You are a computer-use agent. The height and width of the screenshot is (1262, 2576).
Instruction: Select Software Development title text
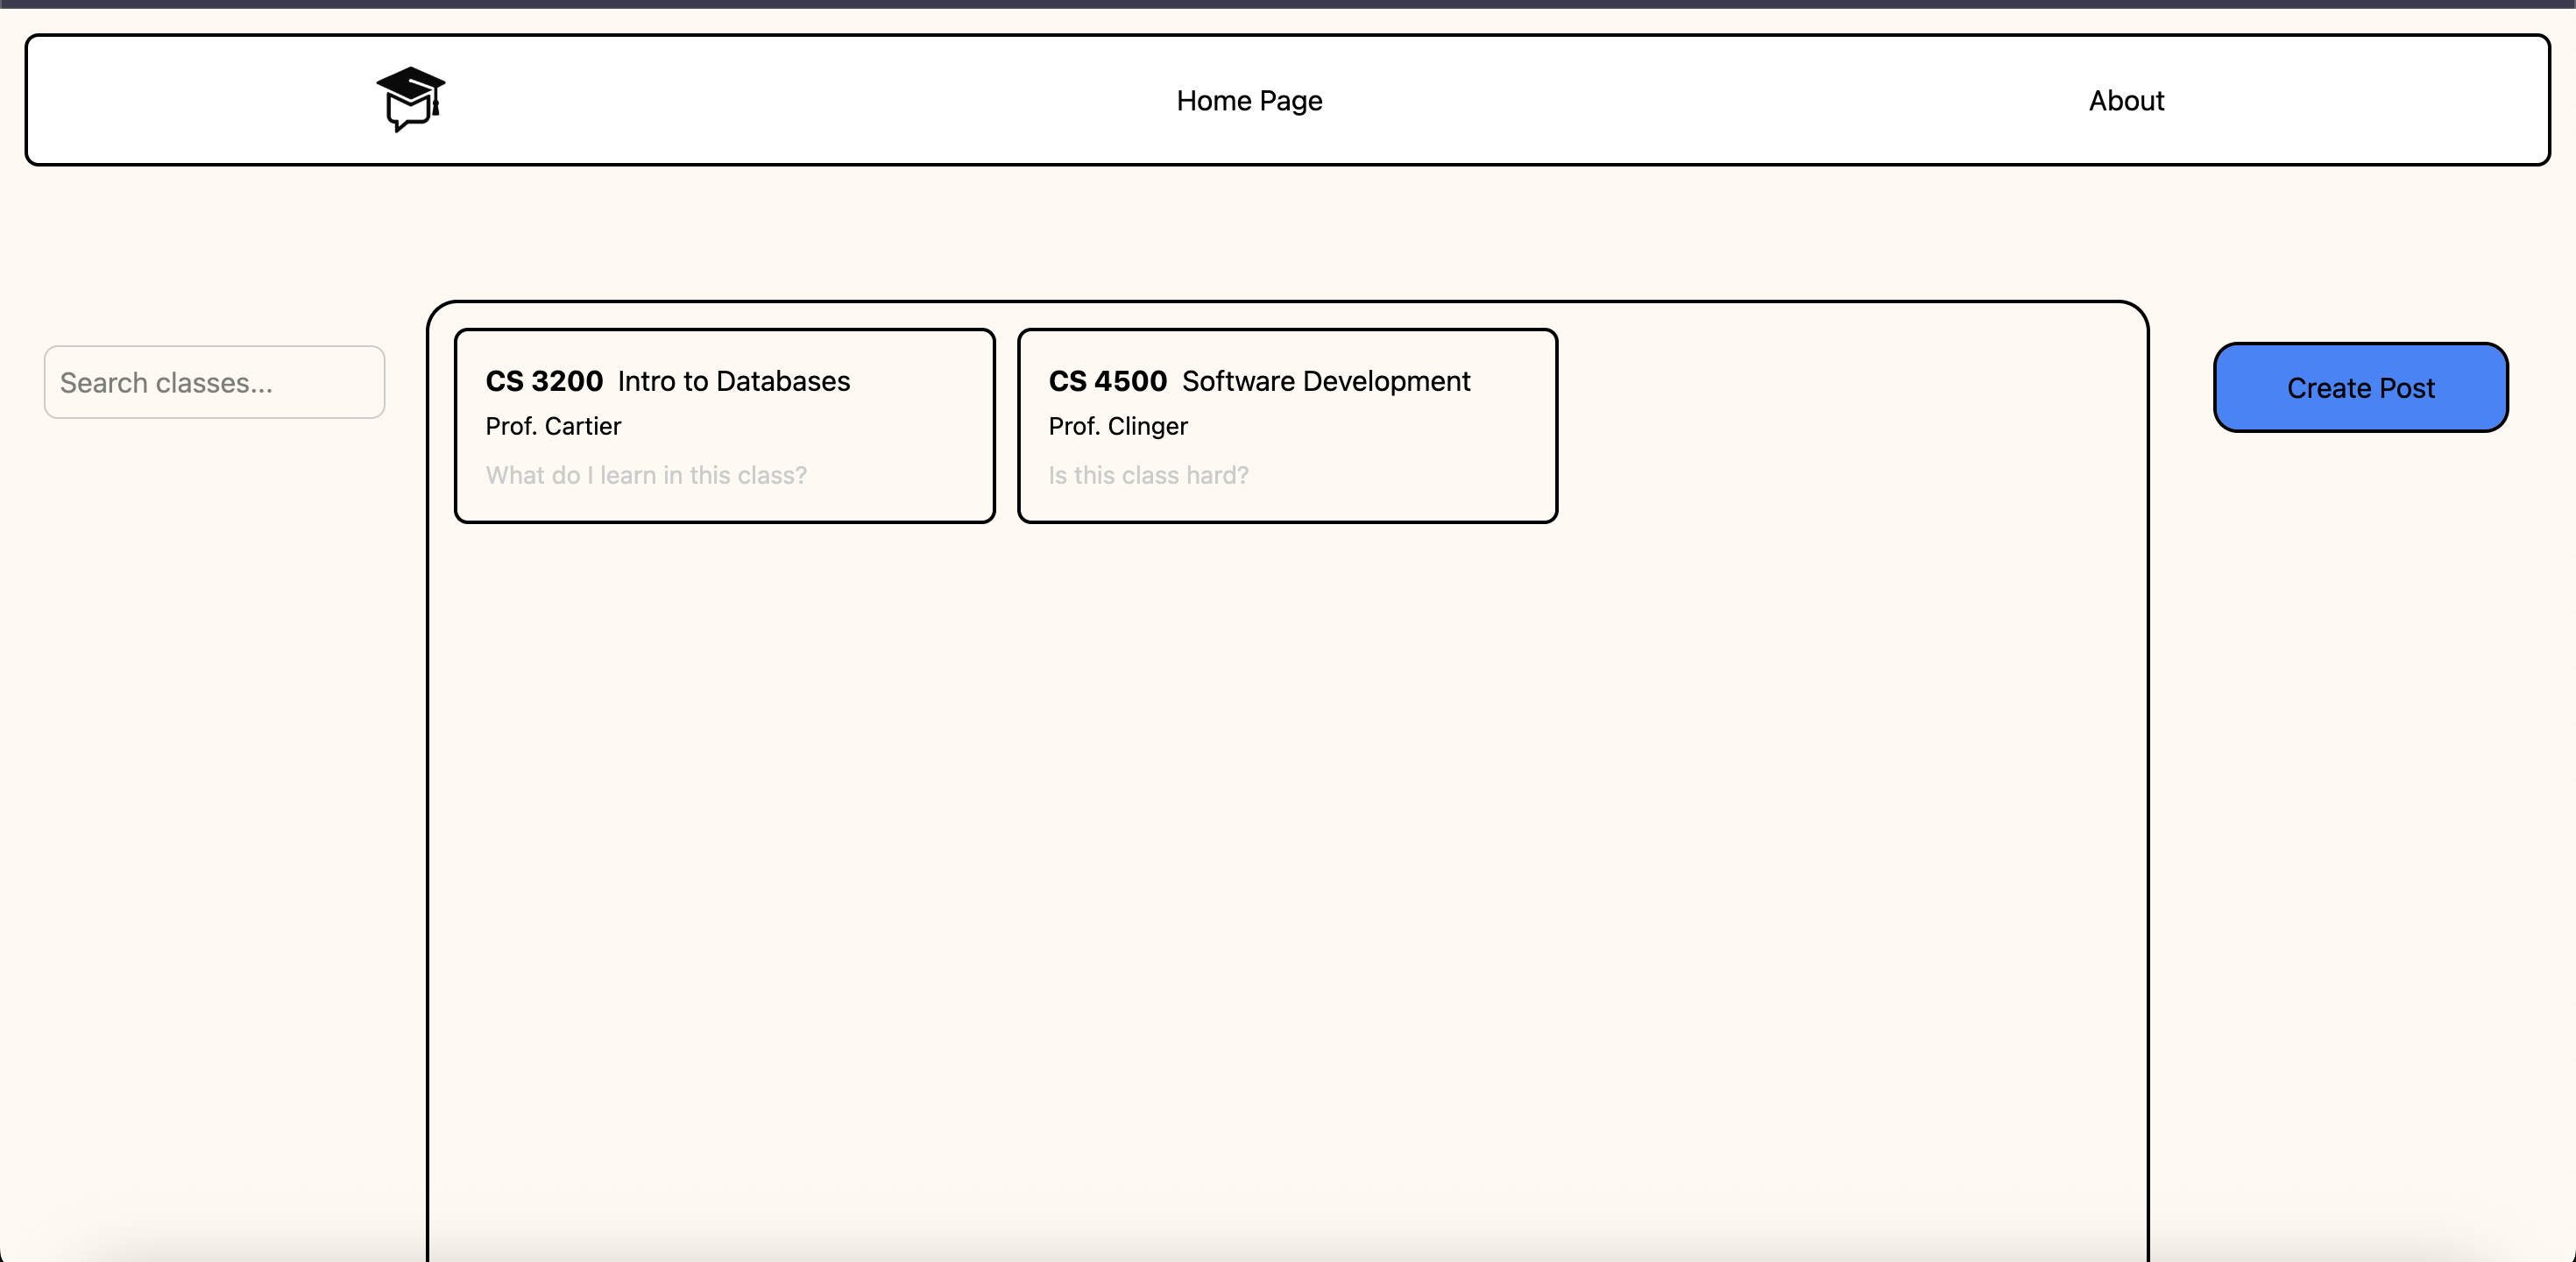click(1325, 381)
